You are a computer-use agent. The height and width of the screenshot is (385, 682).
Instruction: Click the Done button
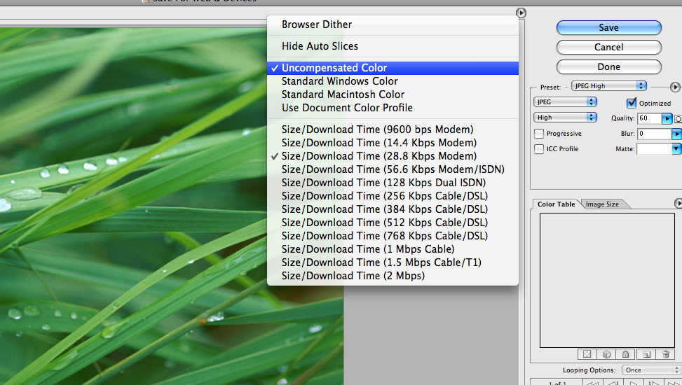coord(608,67)
